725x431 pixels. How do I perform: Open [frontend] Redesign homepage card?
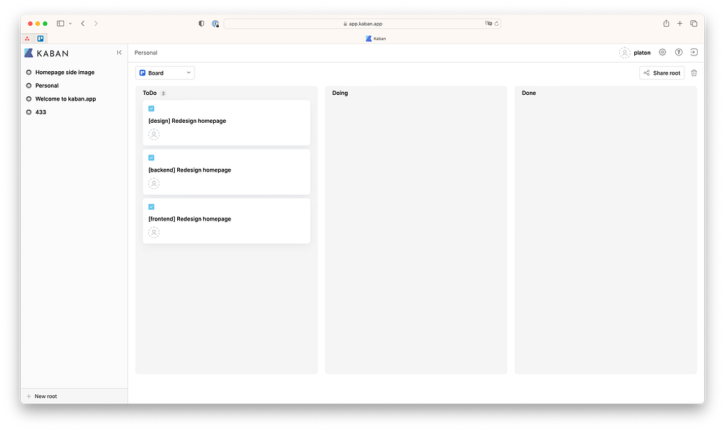click(226, 221)
